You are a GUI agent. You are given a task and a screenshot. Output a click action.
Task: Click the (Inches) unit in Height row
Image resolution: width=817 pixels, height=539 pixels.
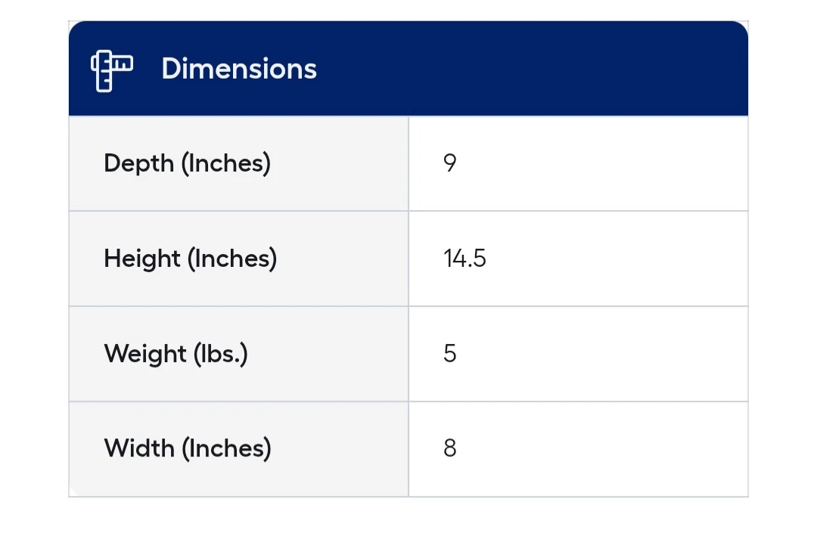tap(231, 259)
